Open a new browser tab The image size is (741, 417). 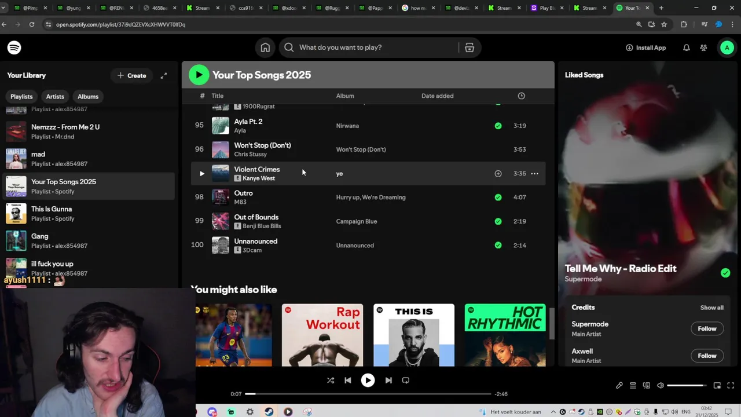pyautogui.click(x=661, y=8)
